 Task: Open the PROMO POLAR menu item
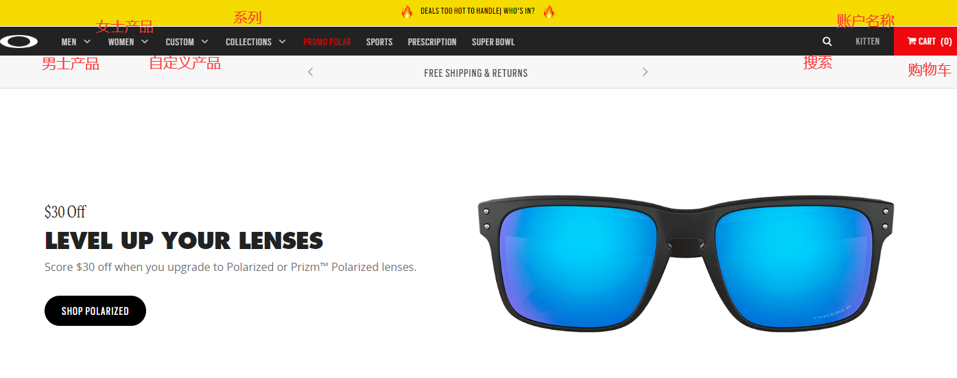pos(327,42)
